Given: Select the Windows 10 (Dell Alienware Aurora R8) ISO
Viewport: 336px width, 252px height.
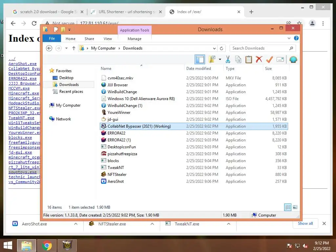Looking at the screenshot, I should [141, 98].
